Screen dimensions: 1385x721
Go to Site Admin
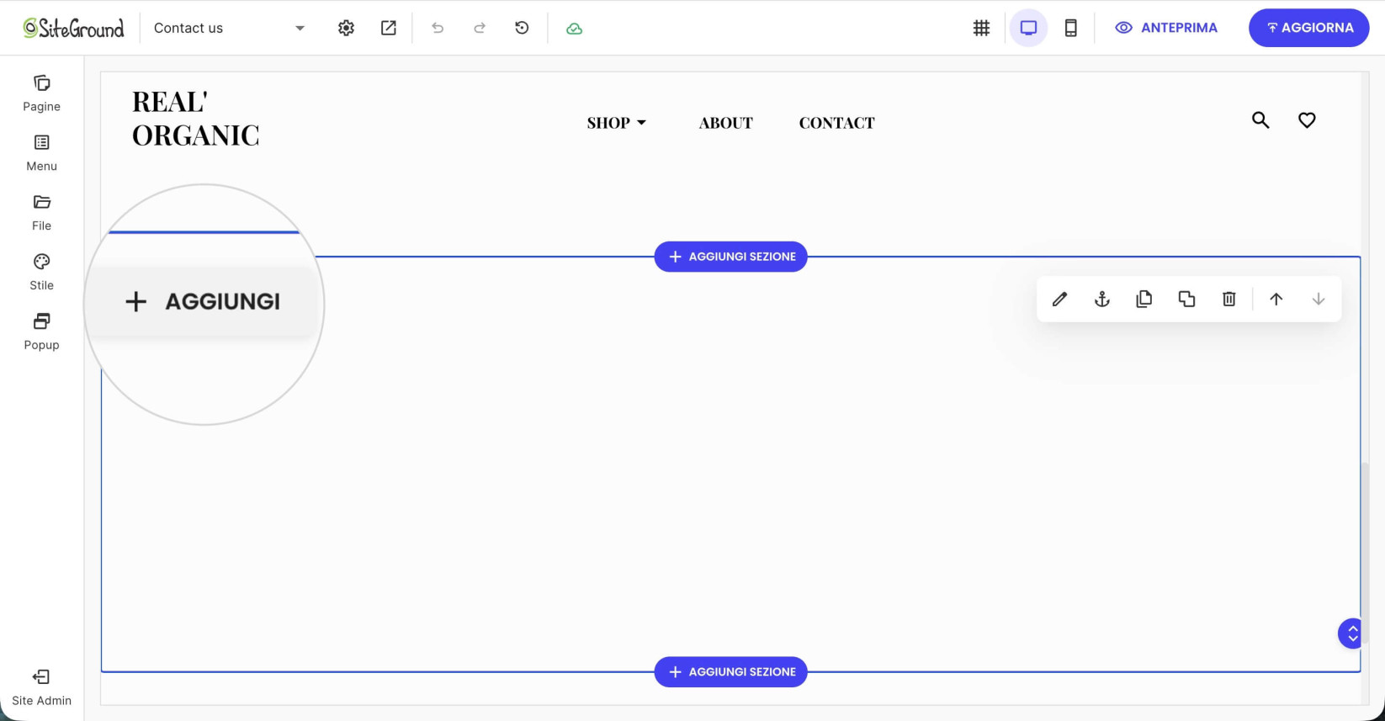[x=41, y=687]
